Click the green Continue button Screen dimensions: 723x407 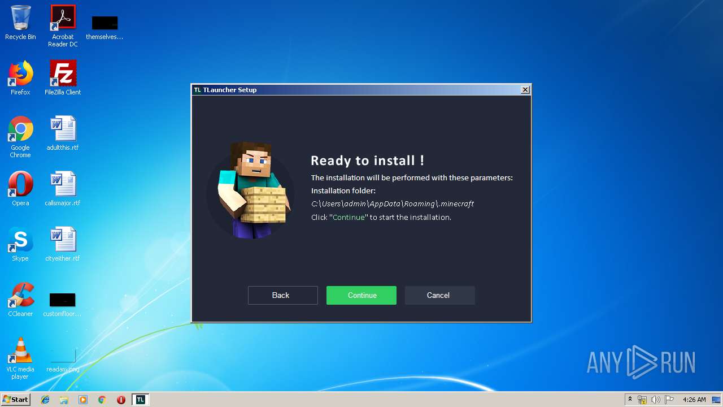pos(361,295)
